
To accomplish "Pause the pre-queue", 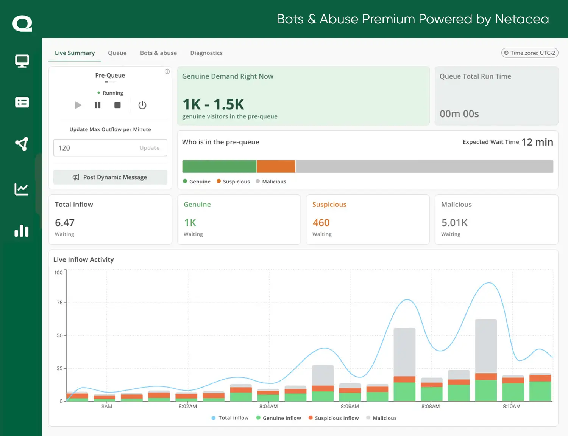I will click(98, 105).
